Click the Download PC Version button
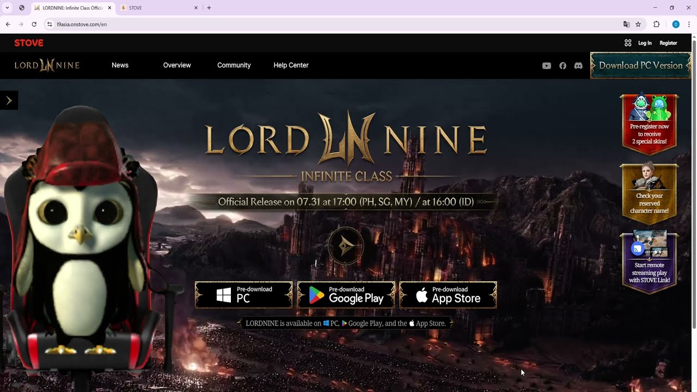697x392 pixels. 640,65
